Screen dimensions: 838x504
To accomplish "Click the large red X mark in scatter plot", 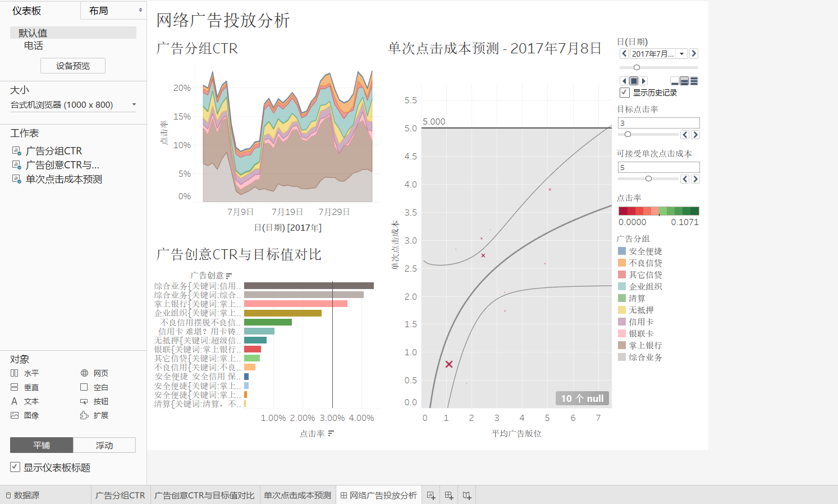I will tap(449, 364).
